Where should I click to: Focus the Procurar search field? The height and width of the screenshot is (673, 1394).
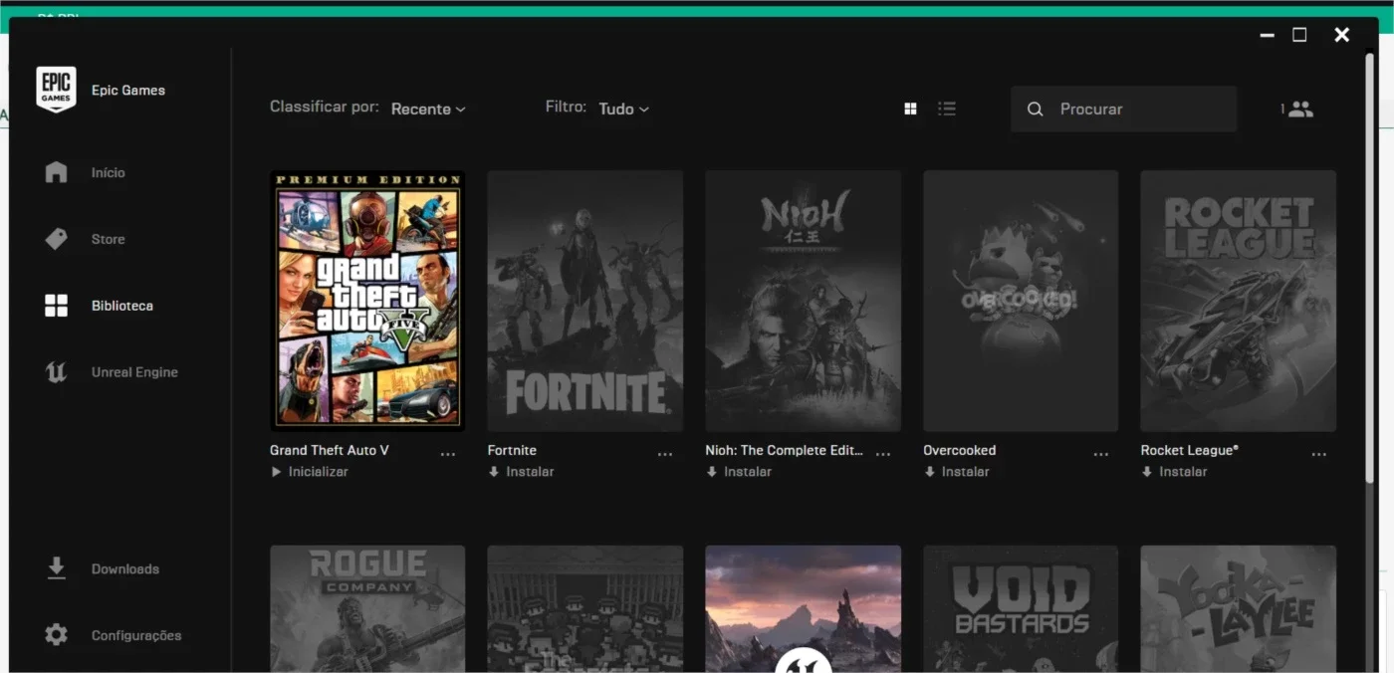pyautogui.click(x=1124, y=110)
